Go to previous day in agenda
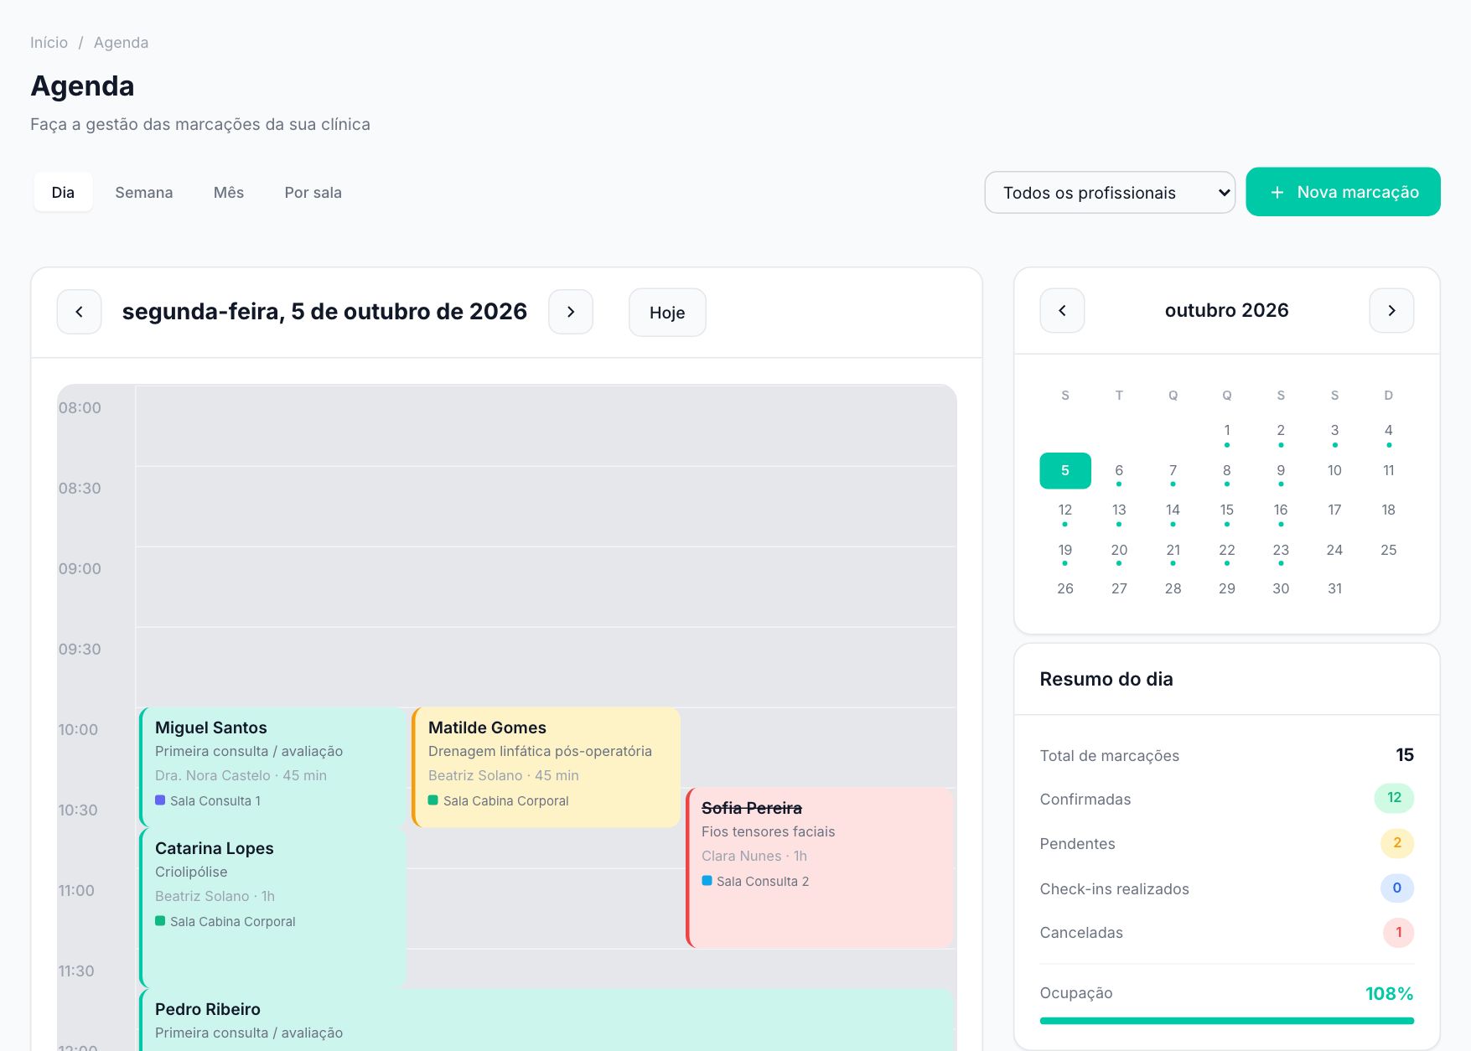Image resolution: width=1471 pixels, height=1051 pixels. (79, 312)
